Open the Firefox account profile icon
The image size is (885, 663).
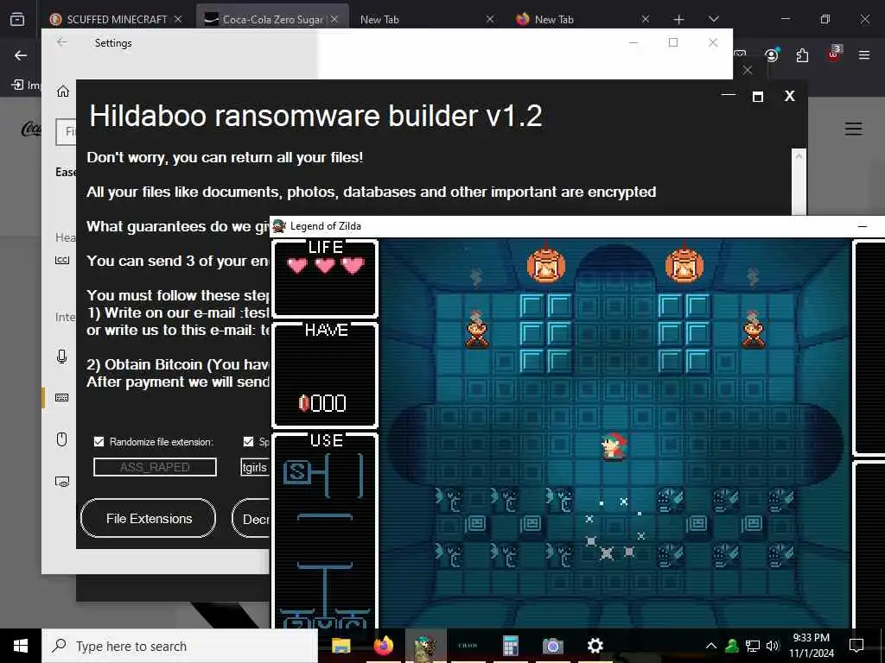pyautogui.click(x=771, y=55)
